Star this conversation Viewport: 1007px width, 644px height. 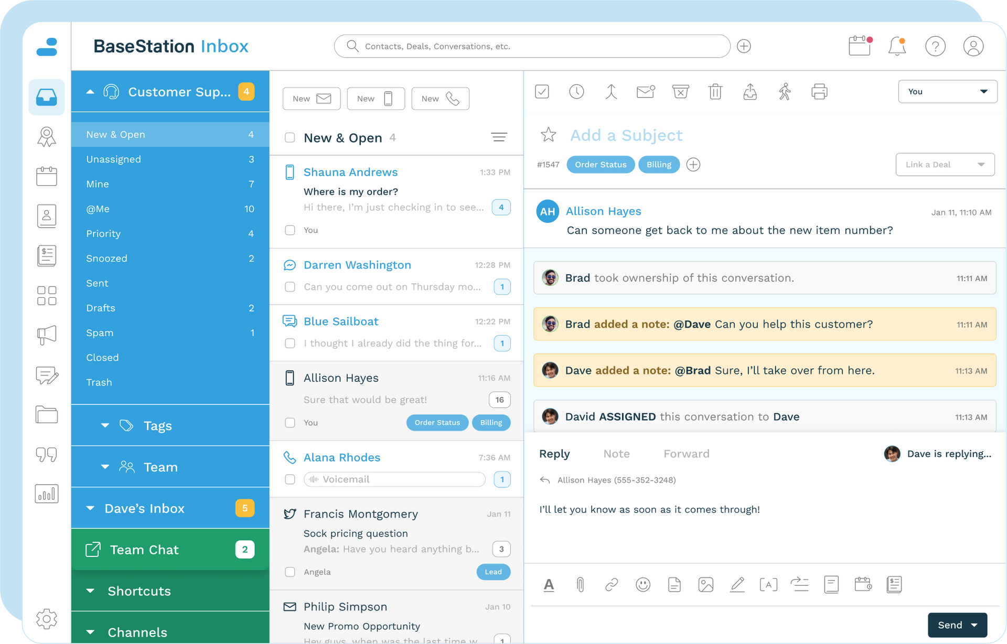548,135
